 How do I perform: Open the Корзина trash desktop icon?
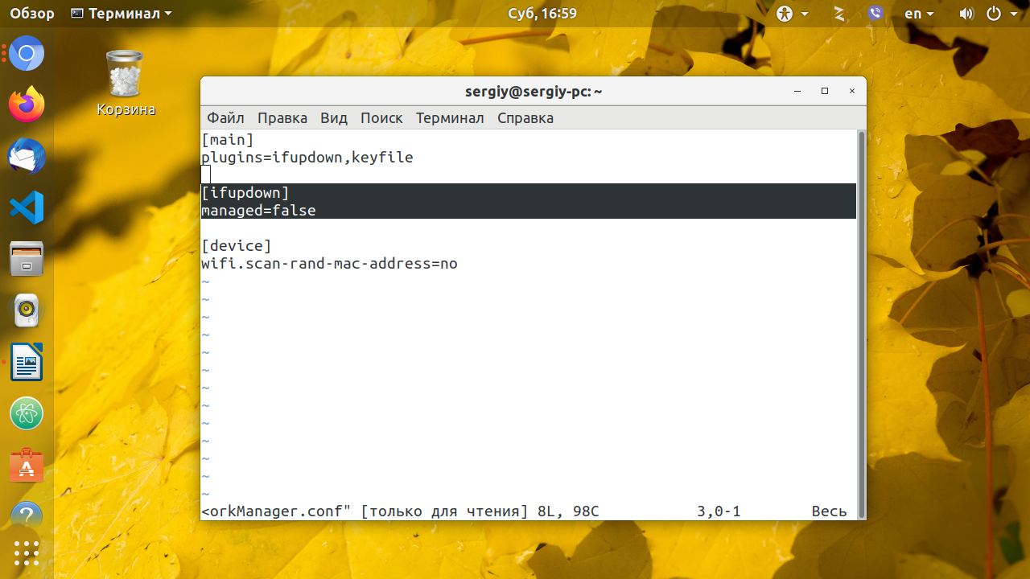click(126, 83)
